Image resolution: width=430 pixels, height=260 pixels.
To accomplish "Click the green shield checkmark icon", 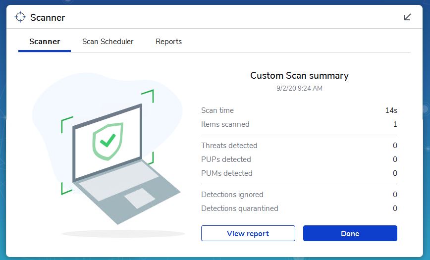I will (107, 141).
